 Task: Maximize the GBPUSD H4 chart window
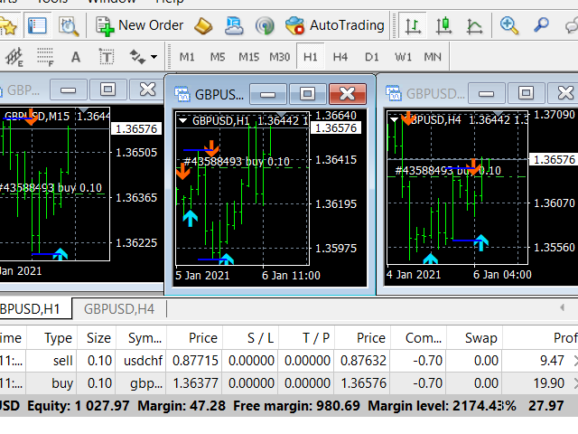tap(526, 93)
